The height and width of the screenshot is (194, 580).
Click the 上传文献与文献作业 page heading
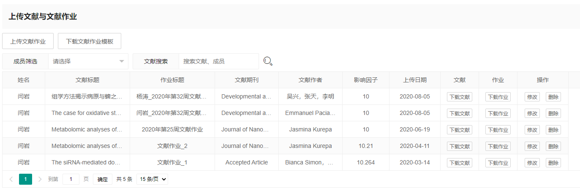coord(43,17)
